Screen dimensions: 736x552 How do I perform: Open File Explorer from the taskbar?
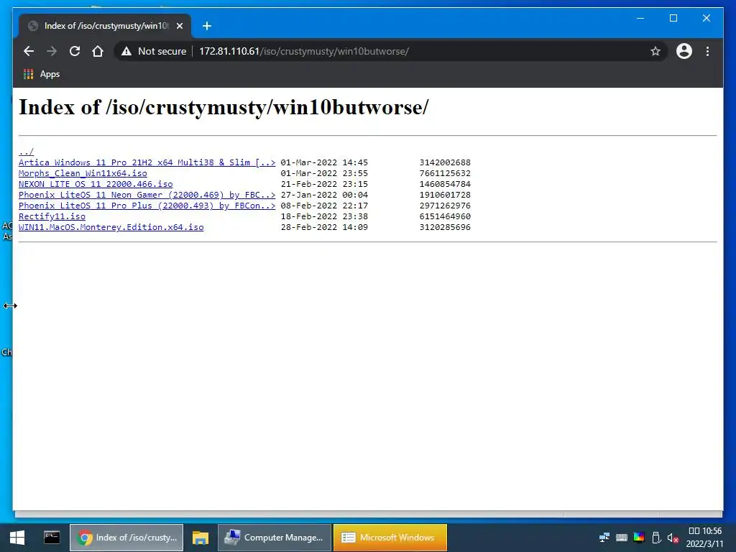(x=201, y=538)
